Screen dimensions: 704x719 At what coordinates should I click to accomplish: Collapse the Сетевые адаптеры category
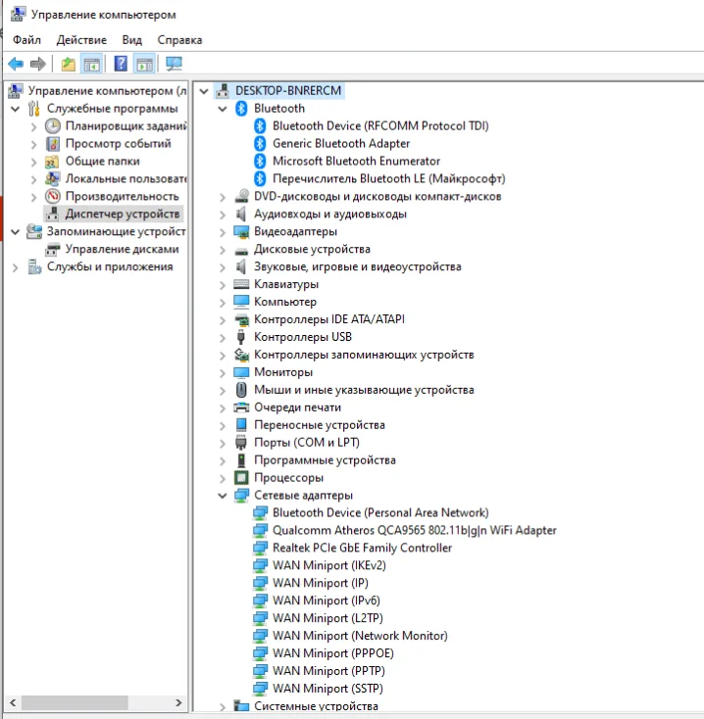point(223,496)
